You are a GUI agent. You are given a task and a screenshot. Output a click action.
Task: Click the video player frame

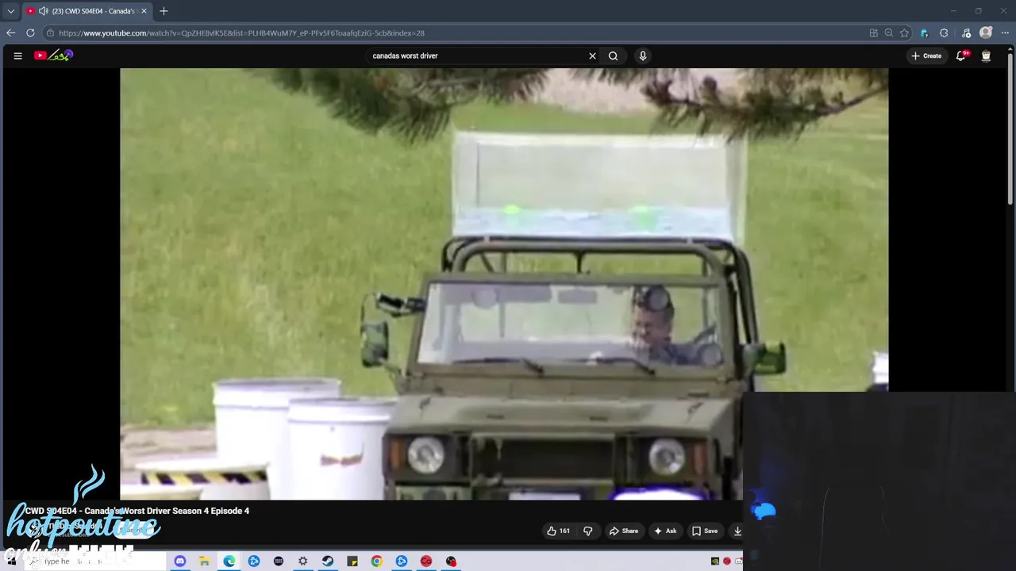tap(504, 284)
